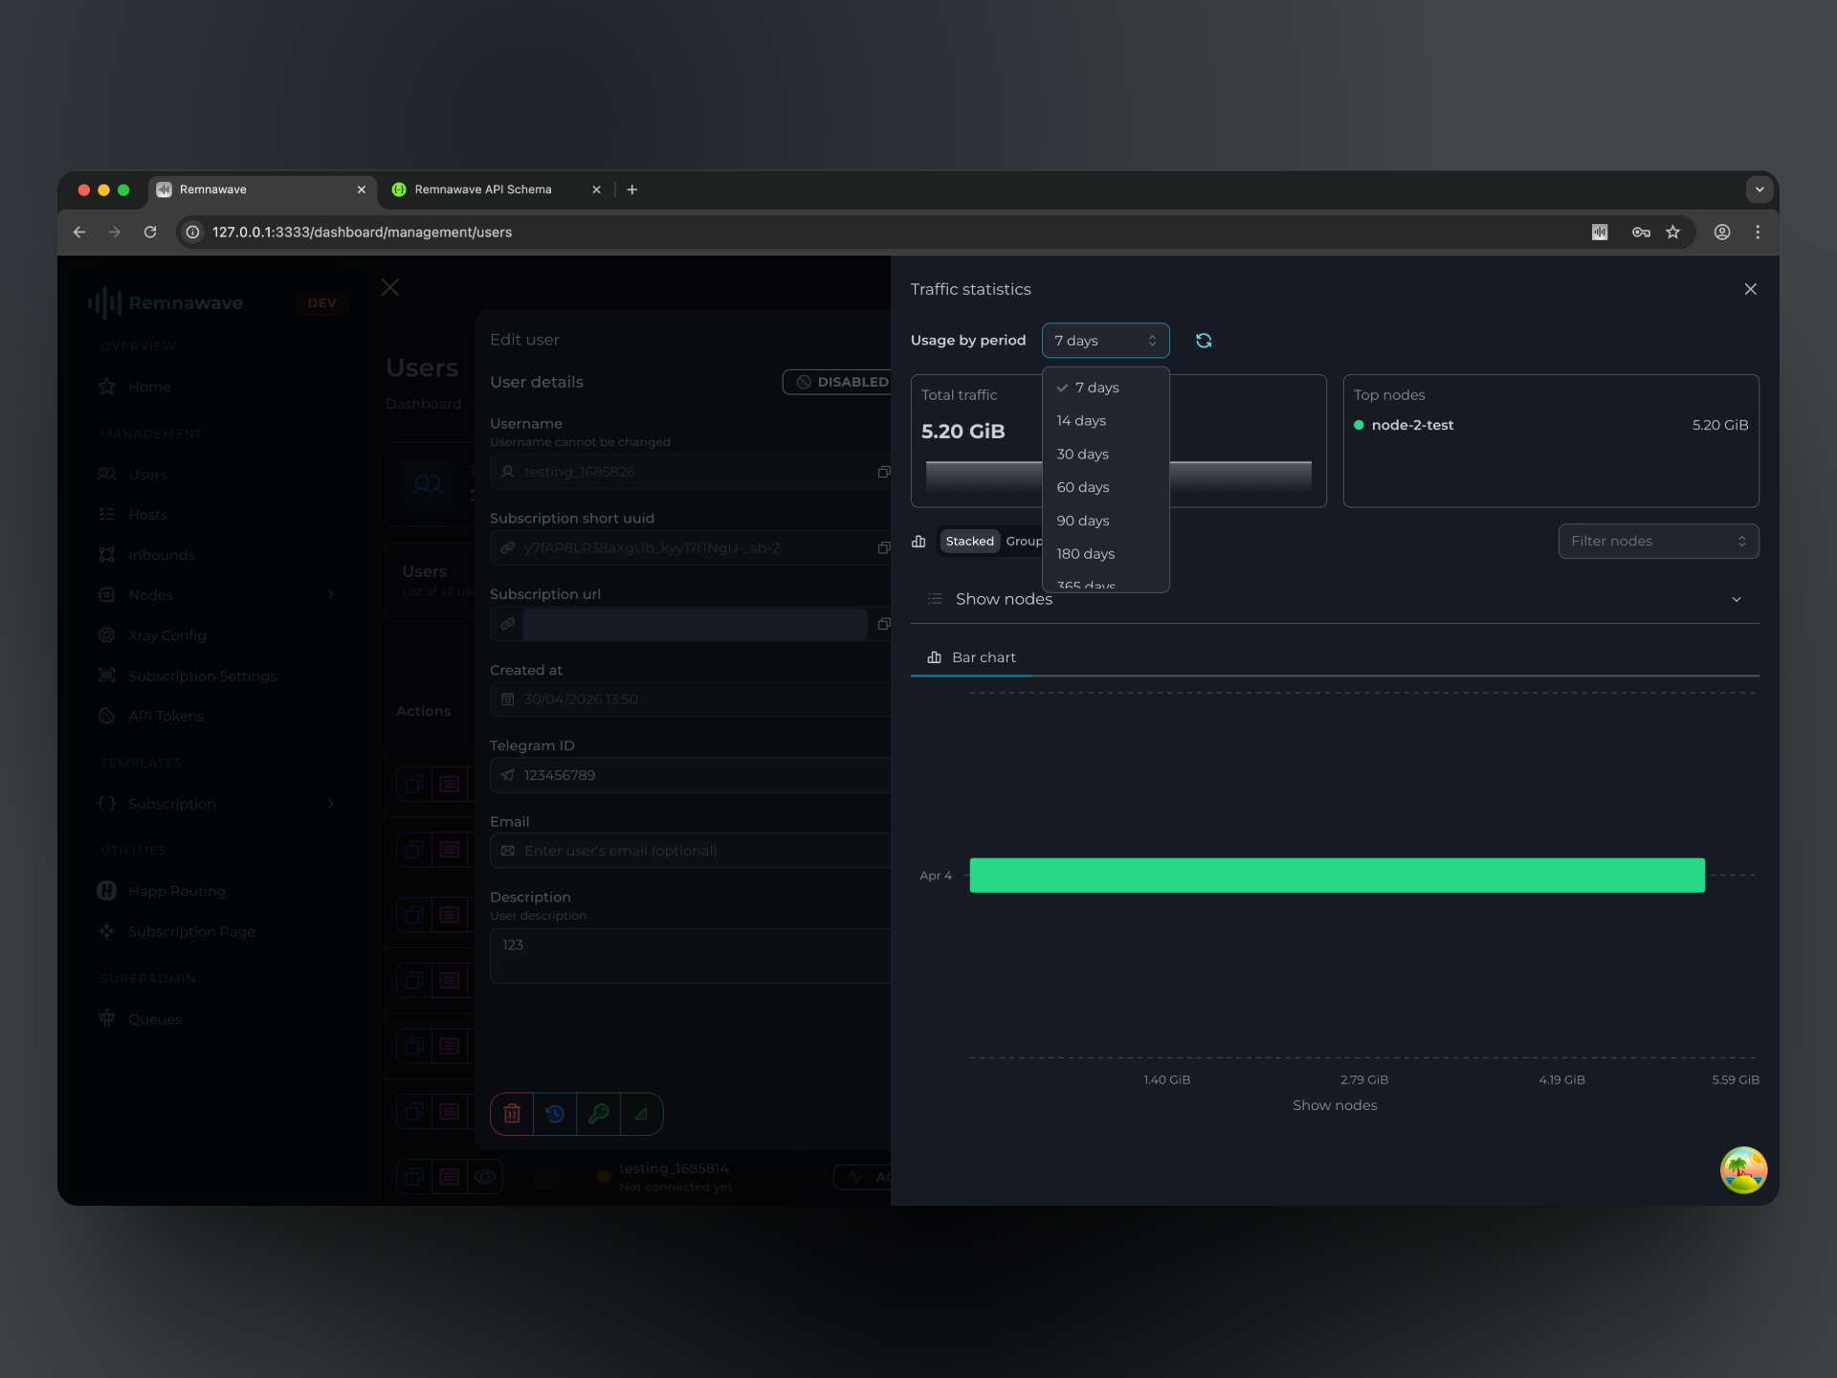Click the Happ Routing sidebar icon

click(x=107, y=891)
